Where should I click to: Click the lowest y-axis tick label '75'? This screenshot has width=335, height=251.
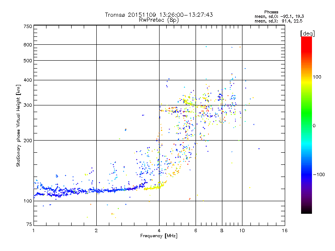click(x=29, y=224)
